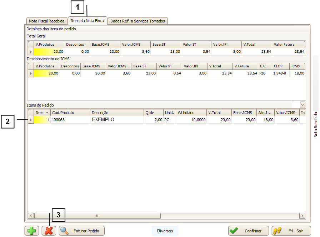Click the row indicator arrow in Itens do Pedido
Image resolution: width=320 pixels, height=237 pixels.
(x=31, y=120)
